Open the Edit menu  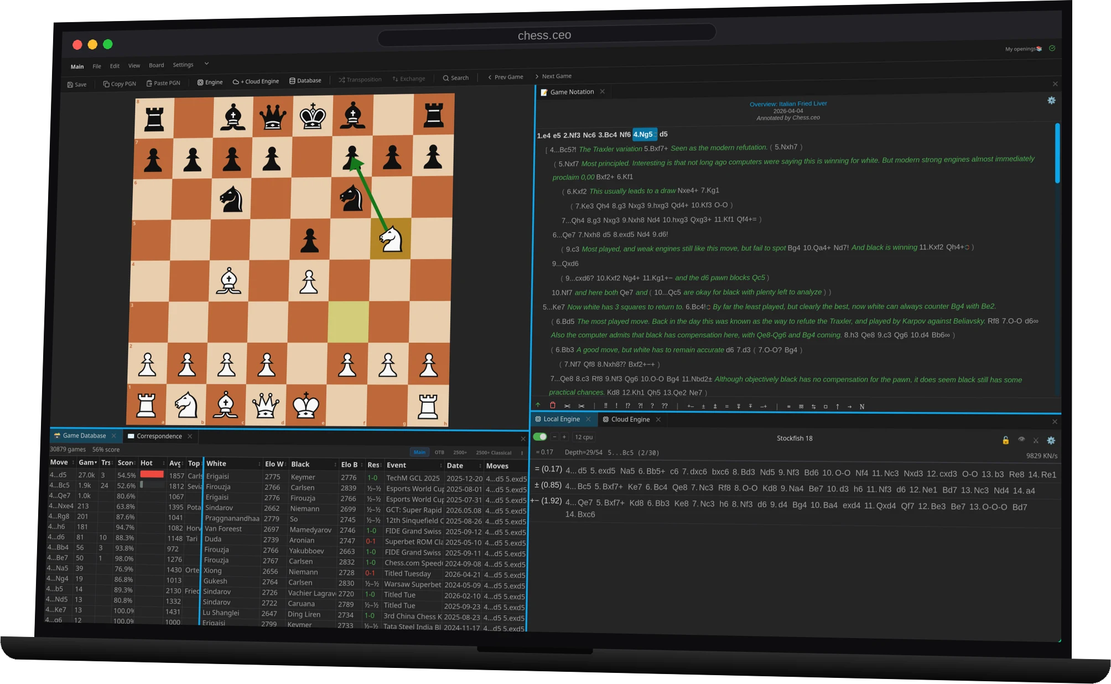click(x=115, y=66)
